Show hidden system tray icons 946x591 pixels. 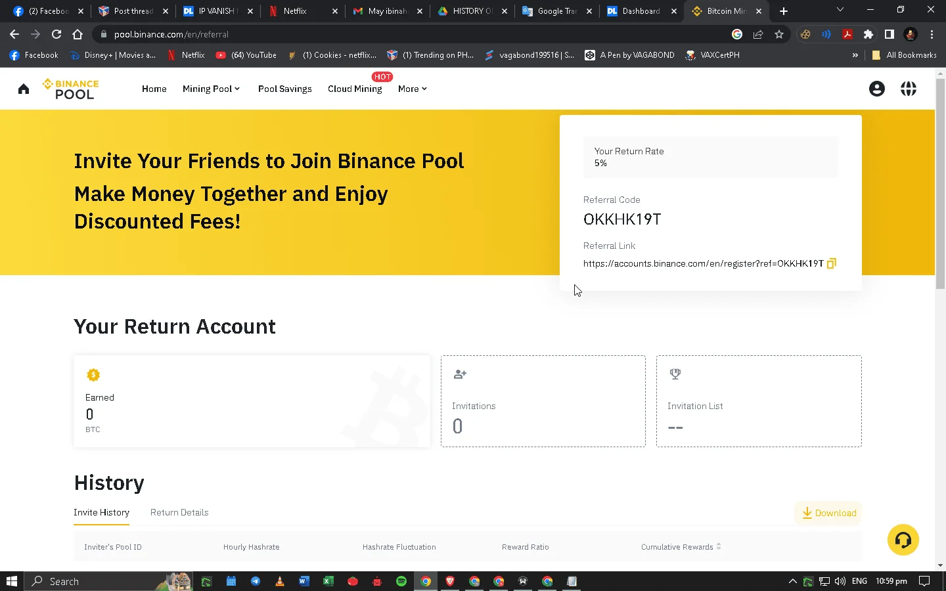792,581
